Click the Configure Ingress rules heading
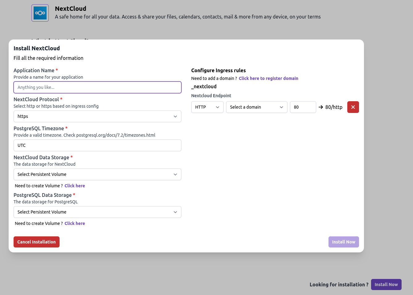413x295 pixels. click(218, 70)
